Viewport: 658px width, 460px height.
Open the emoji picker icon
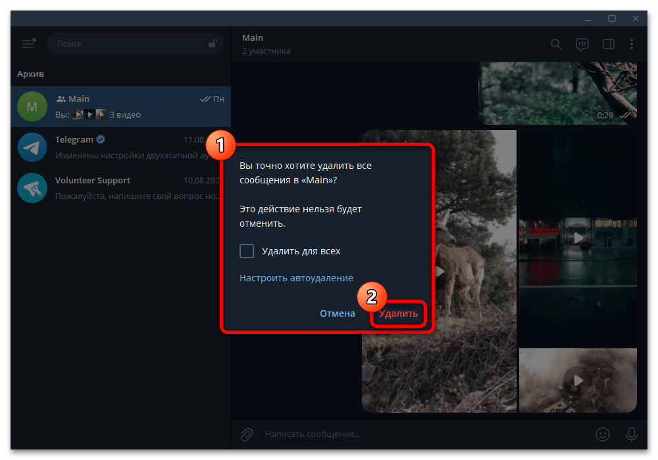(x=603, y=434)
